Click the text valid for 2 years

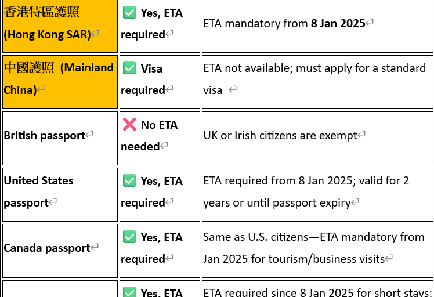pos(306,191)
